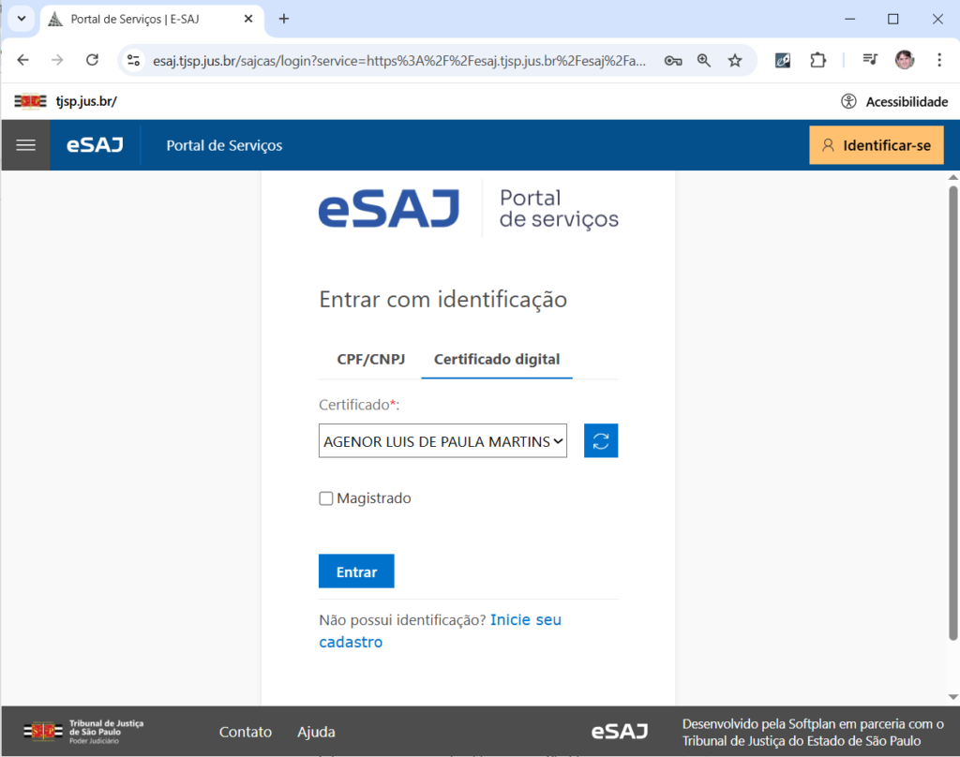Screen dimensions: 960x757
Task: Open the tab search chevron dropdown
Action: click(20, 19)
